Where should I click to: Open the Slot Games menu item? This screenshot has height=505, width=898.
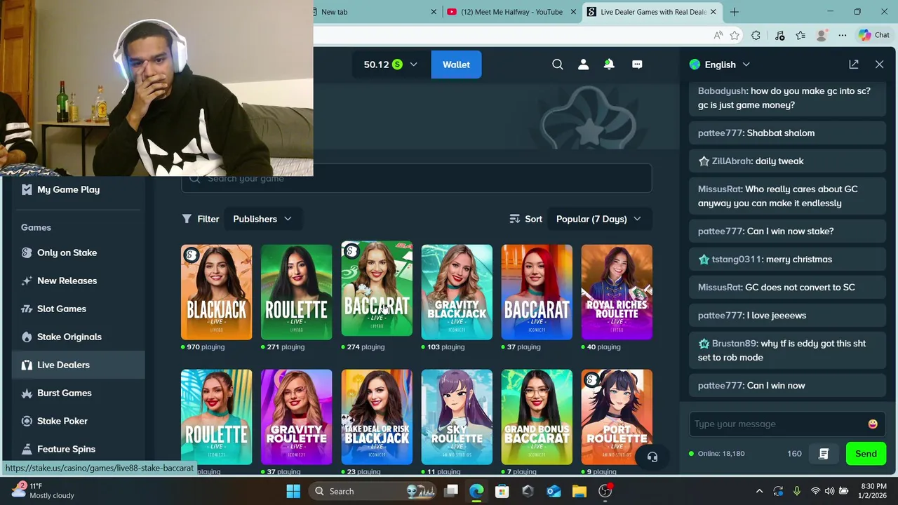pyautogui.click(x=79, y=309)
